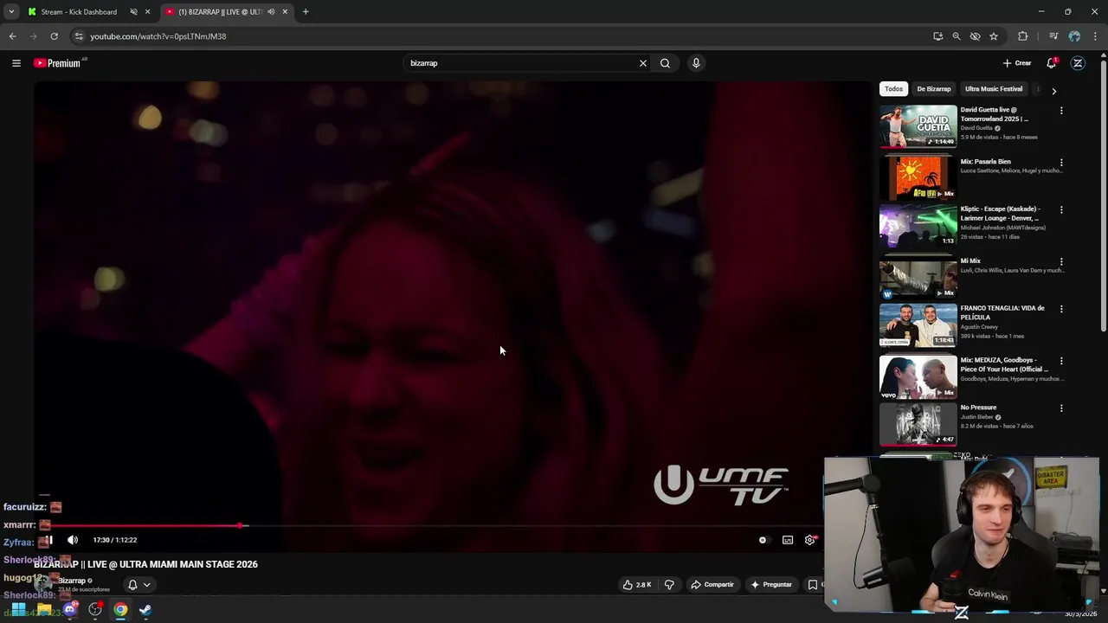Open options for David Guetta live video
Viewport: 1108px width, 623px height.
pyautogui.click(x=1061, y=111)
